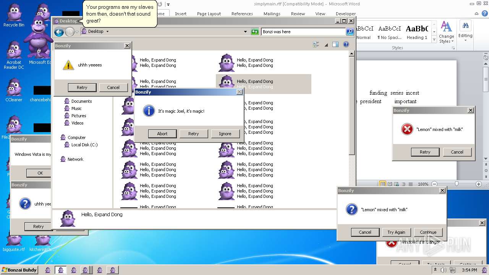Click the search magnifier in Explorer
The image size is (489, 275).
(350, 32)
